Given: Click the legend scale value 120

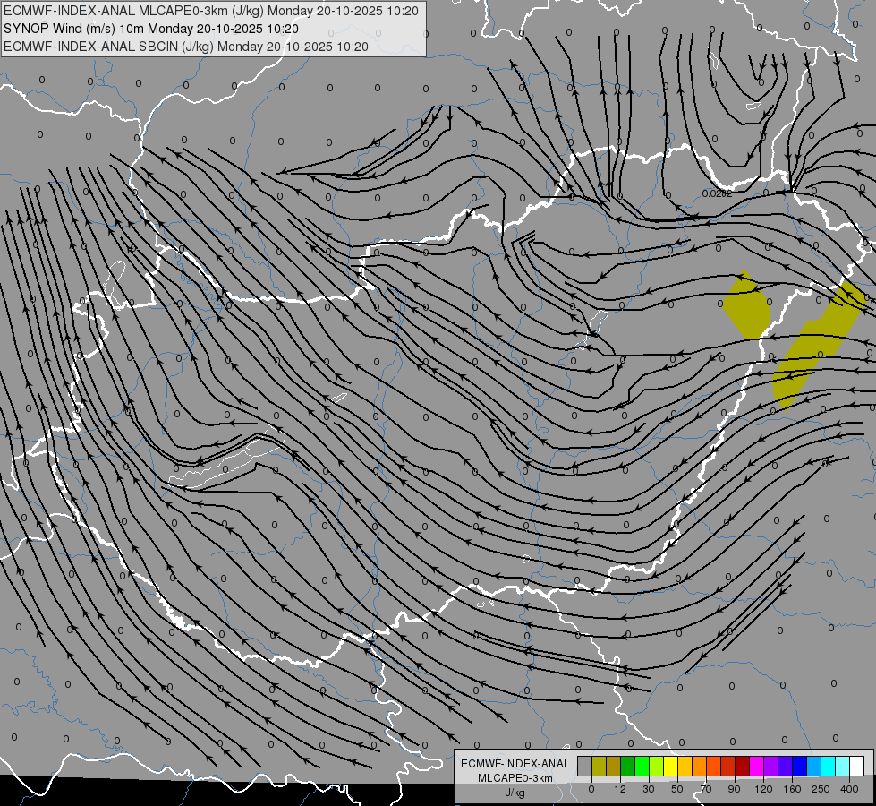Looking at the screenshot, I should click(x=764, y=789).
